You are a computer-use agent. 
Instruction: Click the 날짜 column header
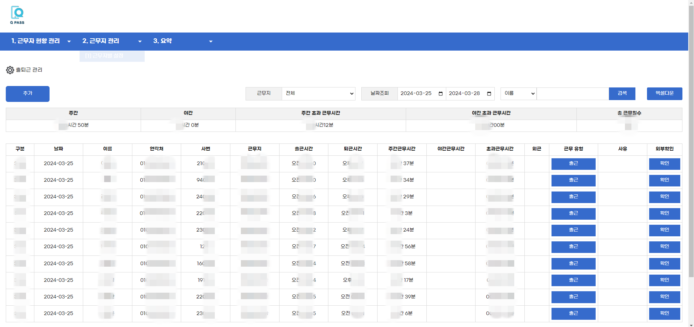pyautogui.click(x=59, y=149)
